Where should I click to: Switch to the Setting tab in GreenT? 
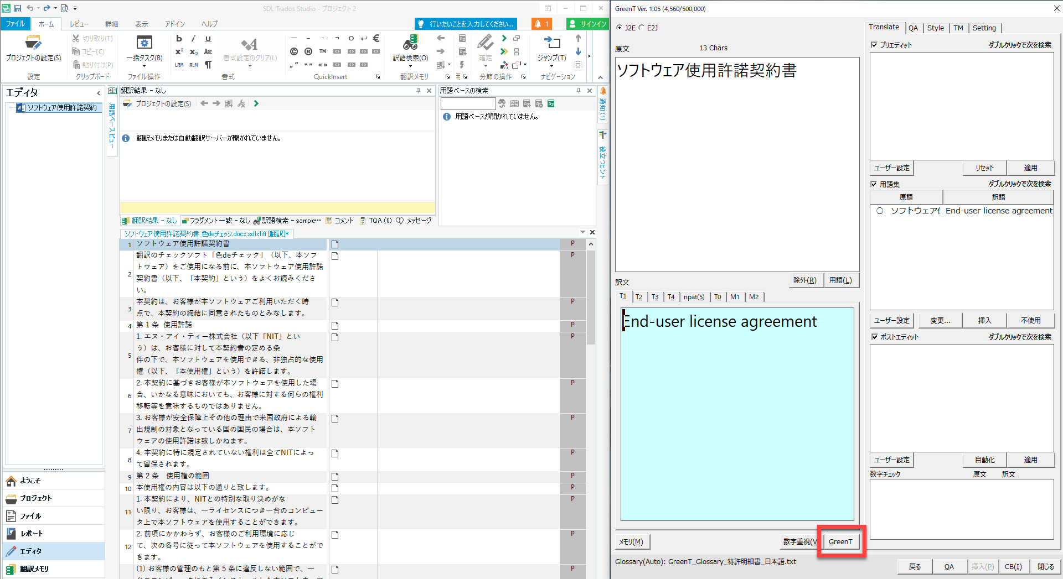coord(984,28)
